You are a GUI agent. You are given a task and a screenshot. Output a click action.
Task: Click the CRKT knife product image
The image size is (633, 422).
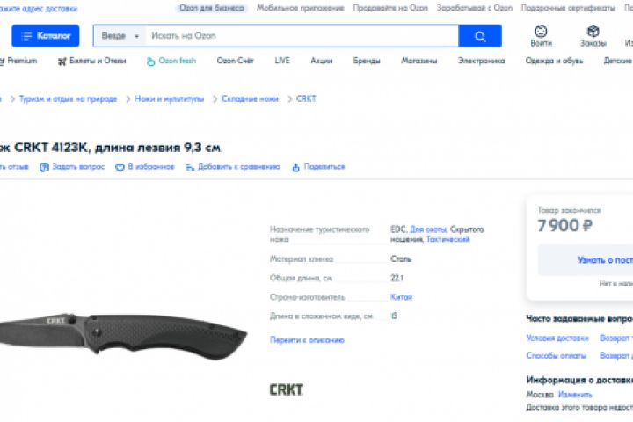point(123,335)
